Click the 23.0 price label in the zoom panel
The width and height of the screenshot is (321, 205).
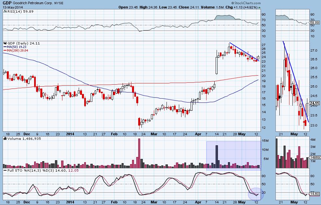point(314,126)
